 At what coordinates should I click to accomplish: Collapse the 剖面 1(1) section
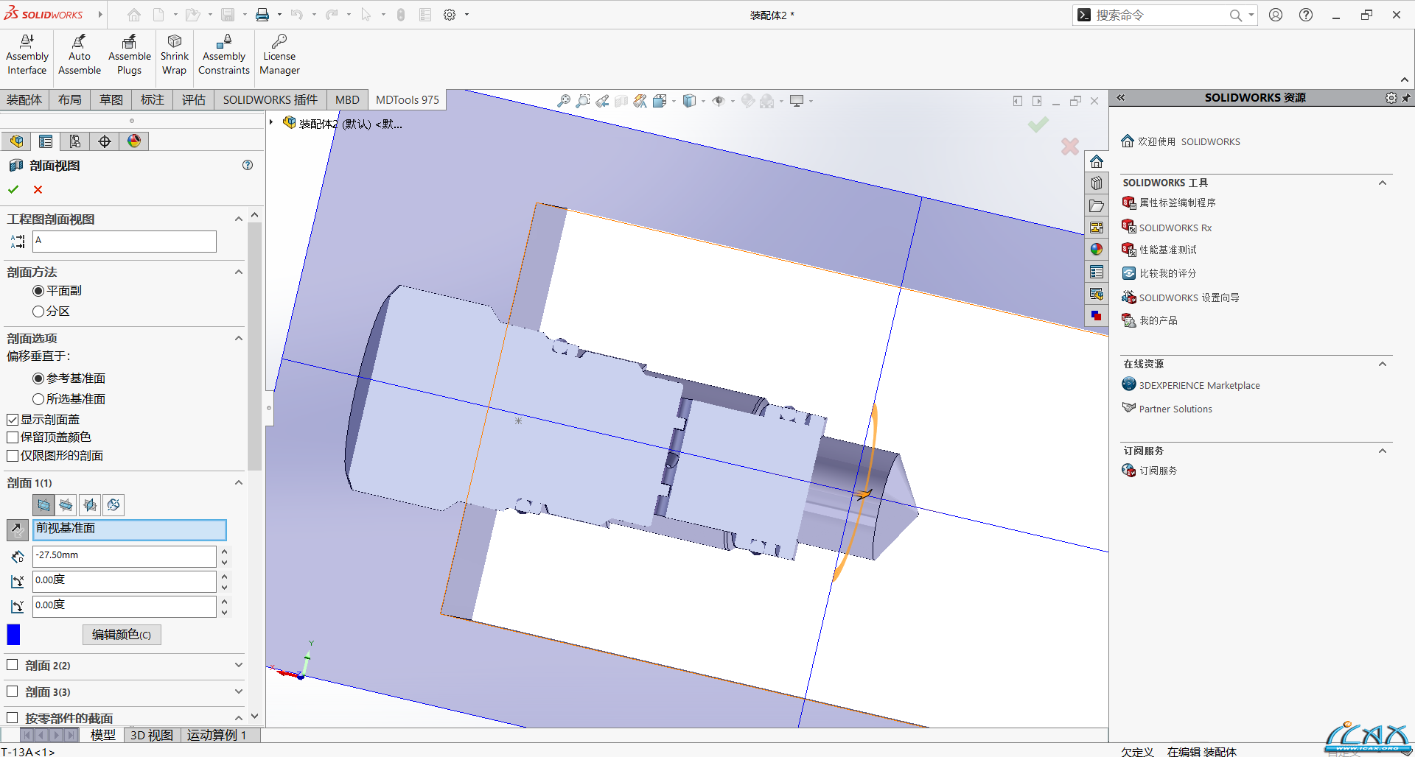(x=238, y=482)
